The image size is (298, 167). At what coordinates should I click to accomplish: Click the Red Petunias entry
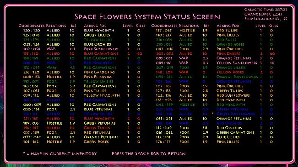pos(97,132)
